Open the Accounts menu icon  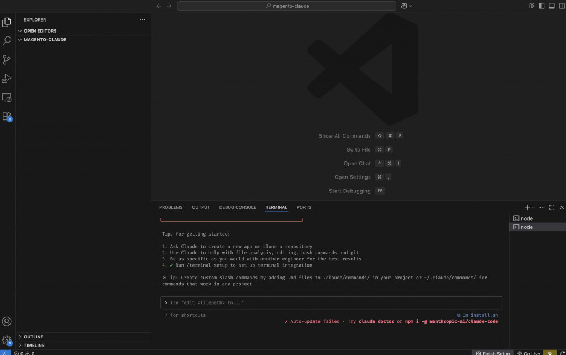7,321
